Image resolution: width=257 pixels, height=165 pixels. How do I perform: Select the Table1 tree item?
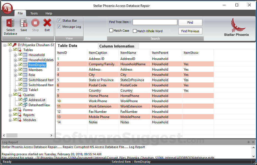(x=33, y=90)
